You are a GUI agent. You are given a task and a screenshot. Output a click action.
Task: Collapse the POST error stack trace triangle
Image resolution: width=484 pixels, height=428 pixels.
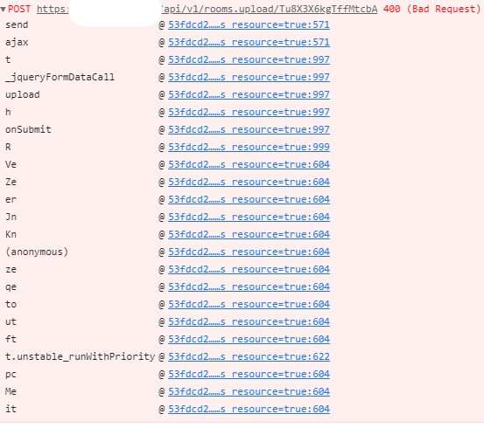tap(3, 10)
